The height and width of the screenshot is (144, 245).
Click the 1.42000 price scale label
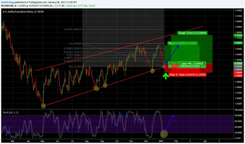[x=238, y=10]
